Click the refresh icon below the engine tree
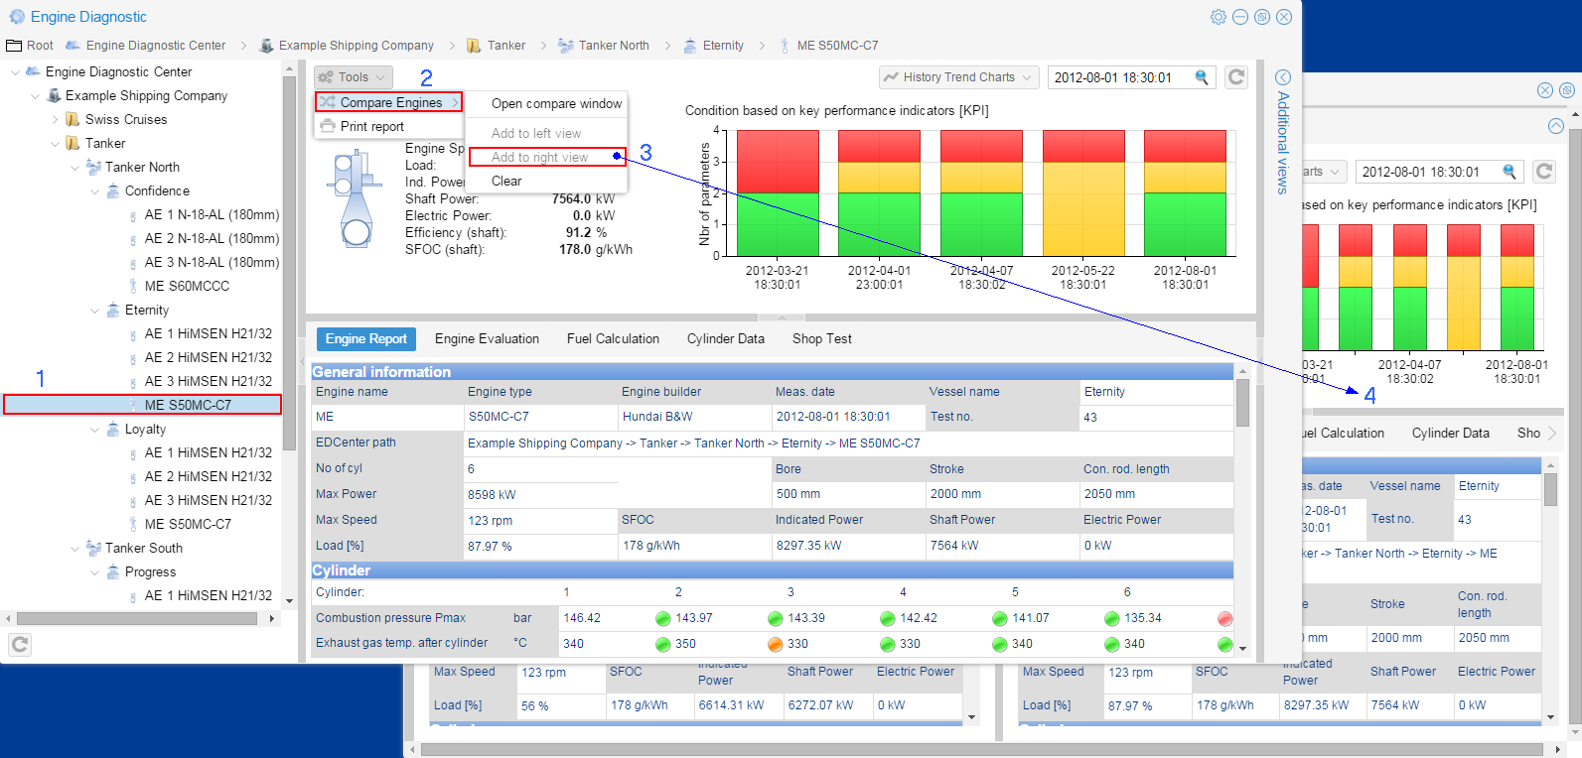1582x758 pixels. tap(20, 645)
